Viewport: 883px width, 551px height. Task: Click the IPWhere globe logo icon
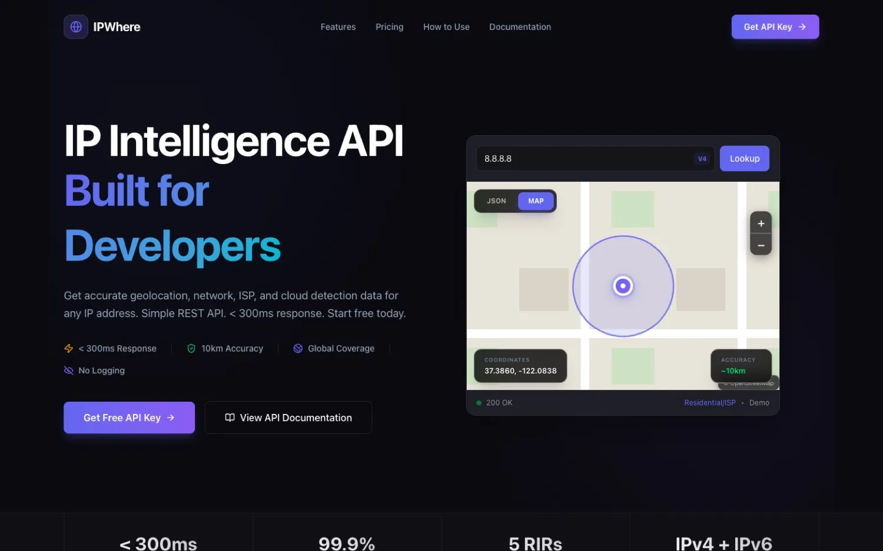pyautogui.click(x=76, y=27)
